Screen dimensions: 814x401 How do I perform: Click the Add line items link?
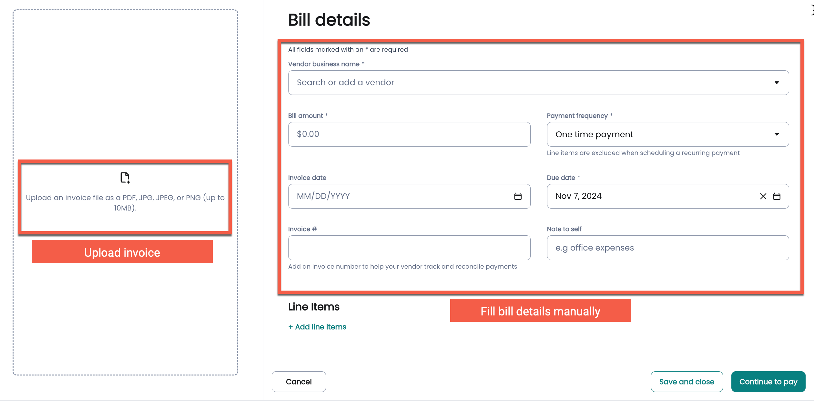[317, 327]
